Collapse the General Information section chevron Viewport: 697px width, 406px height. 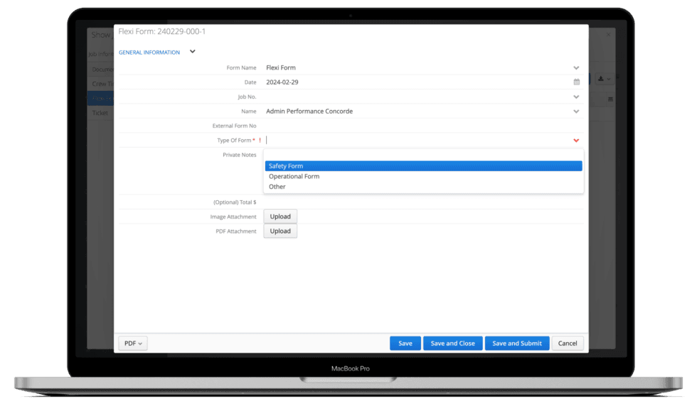(x=192, y=52)
